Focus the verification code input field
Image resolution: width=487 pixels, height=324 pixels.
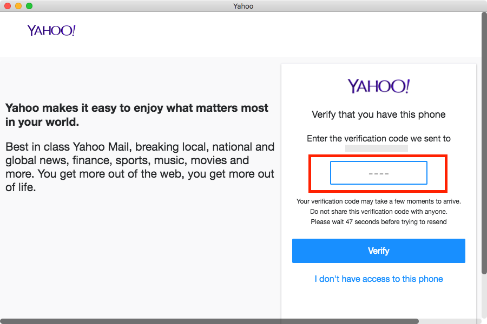(x=379, y=173)
